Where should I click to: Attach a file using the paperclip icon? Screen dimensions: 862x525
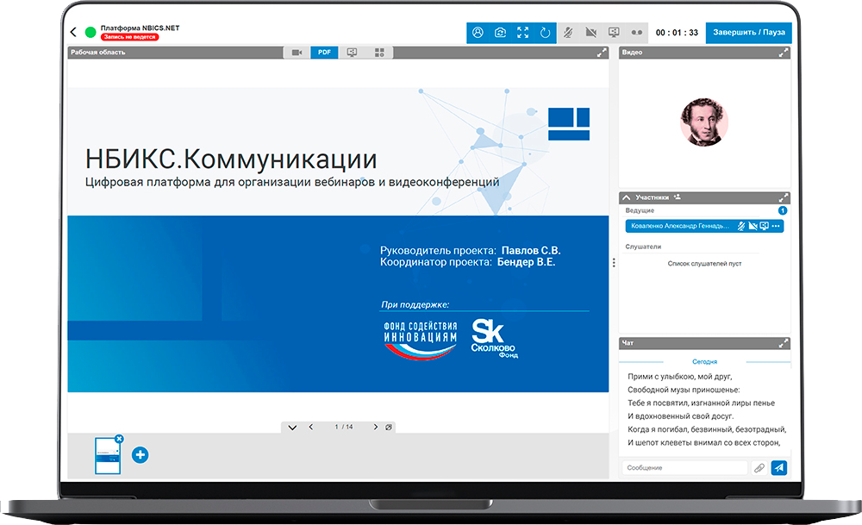point(759,467)
